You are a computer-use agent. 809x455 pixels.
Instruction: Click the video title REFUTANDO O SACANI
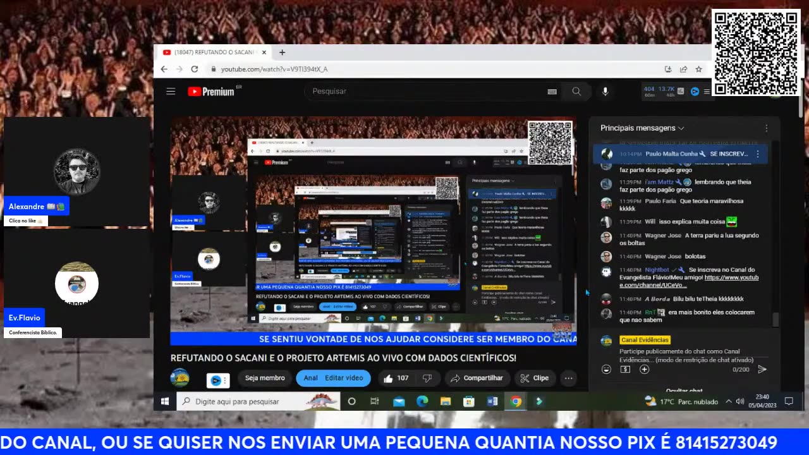click(343, 358)
